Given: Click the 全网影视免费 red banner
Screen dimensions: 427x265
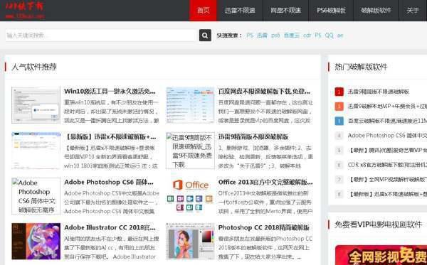Looking at the screenshot, I should (x=381, y=255).
